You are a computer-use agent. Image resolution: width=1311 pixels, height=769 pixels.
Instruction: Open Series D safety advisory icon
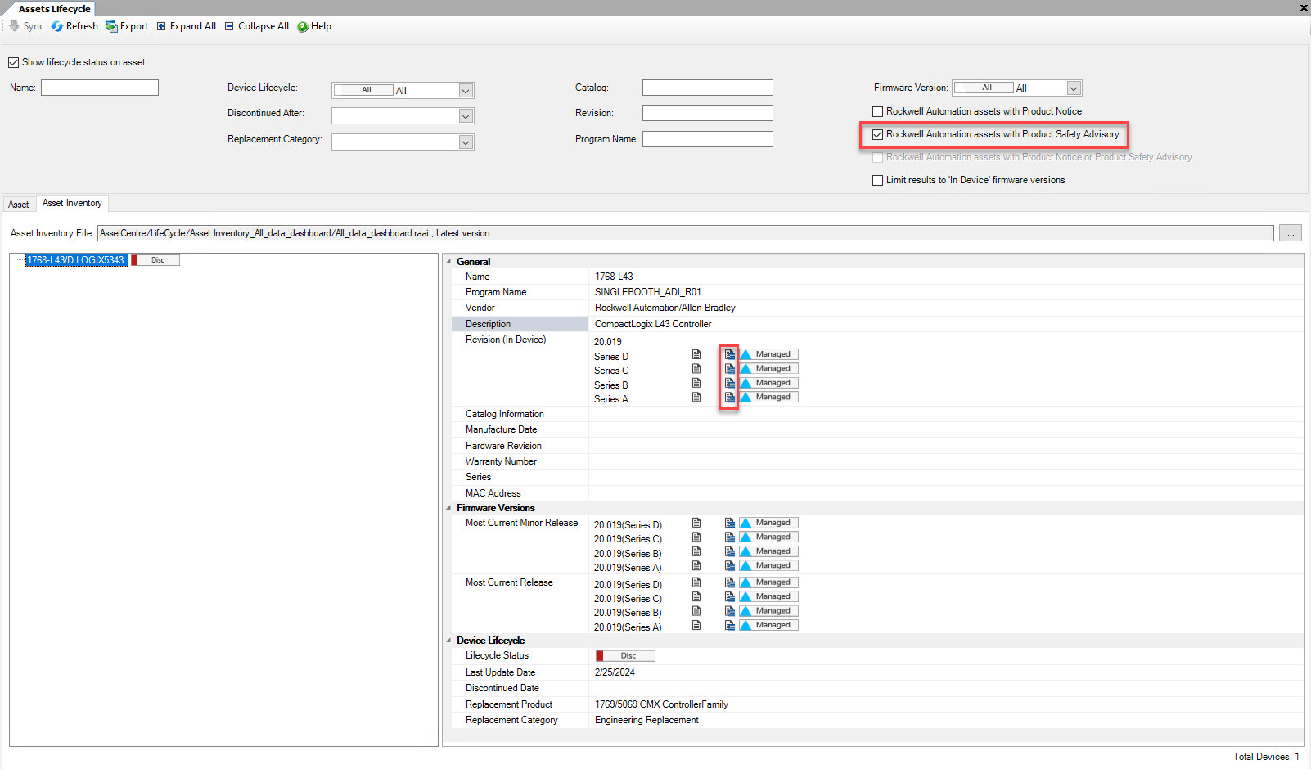coord(729,354)
